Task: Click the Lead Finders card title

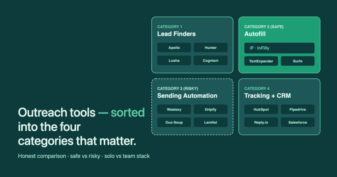Action: point(176,34)
